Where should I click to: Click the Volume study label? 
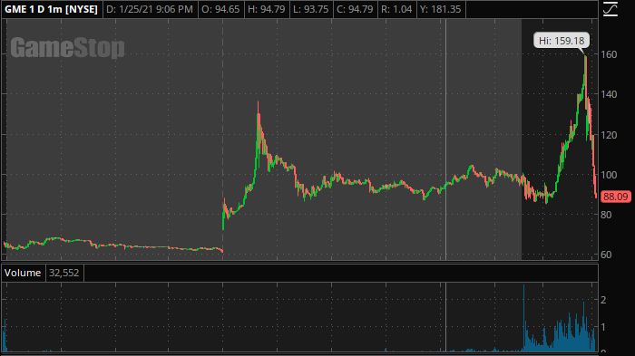pyautogui.click(x=23, y=273)
